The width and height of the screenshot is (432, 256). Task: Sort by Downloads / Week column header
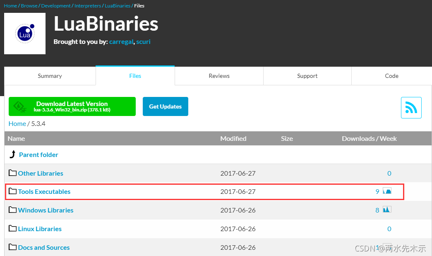[369, 138]
